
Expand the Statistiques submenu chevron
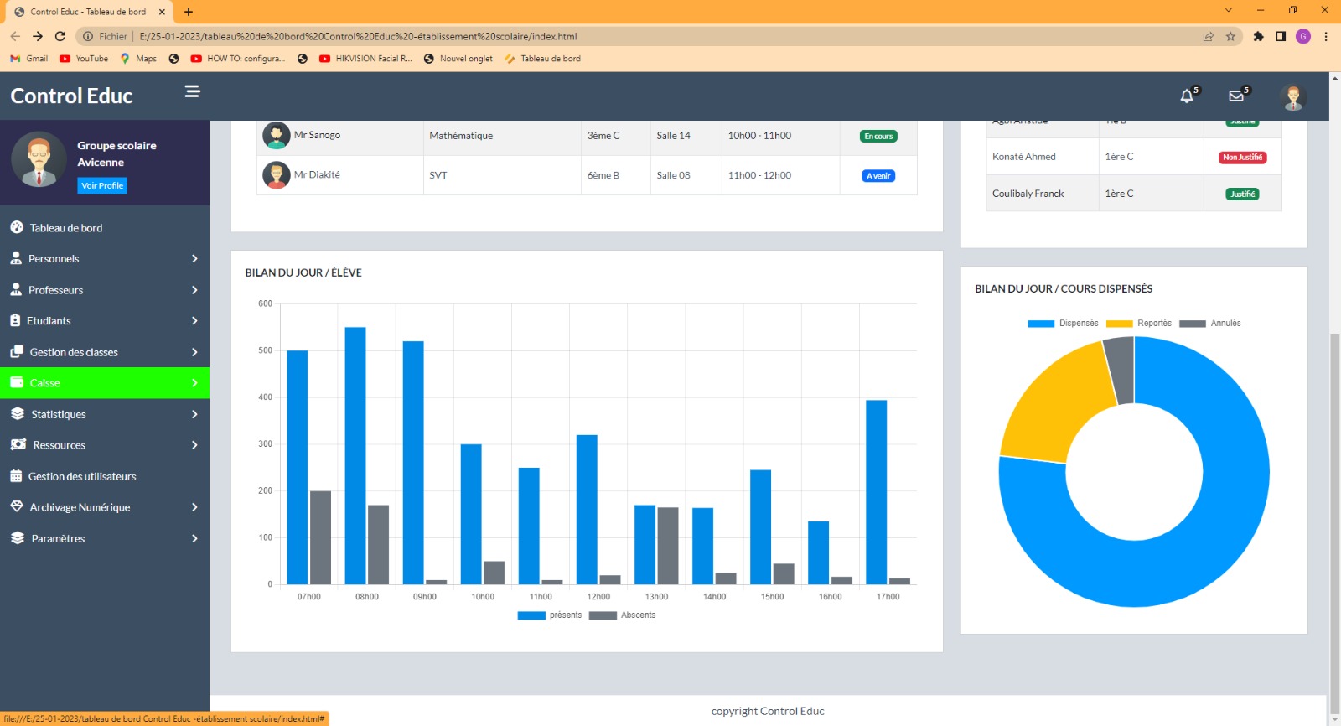[x=194, y=414]
